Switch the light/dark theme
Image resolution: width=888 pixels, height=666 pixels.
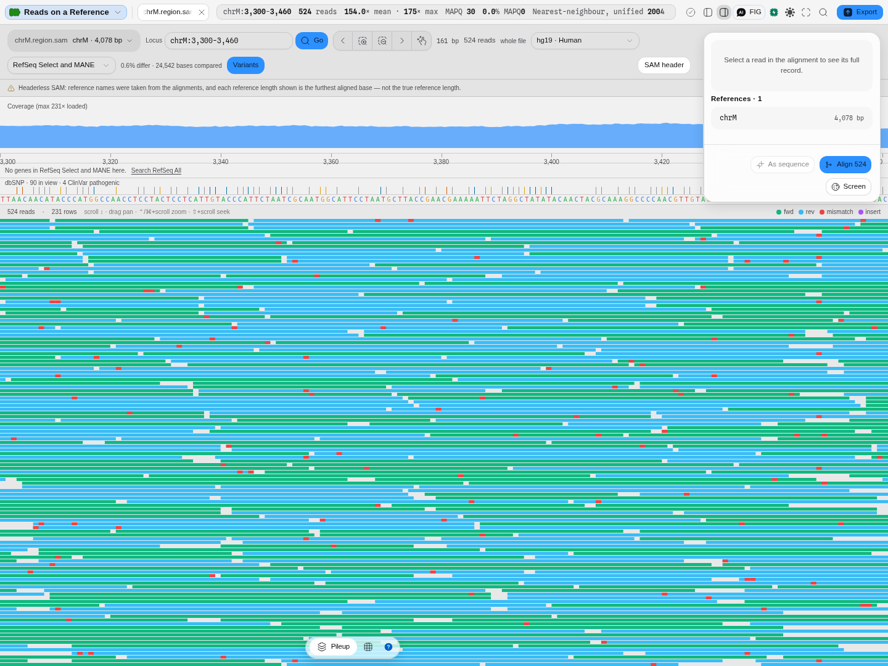pyautogui.click(x=790, y=12)
